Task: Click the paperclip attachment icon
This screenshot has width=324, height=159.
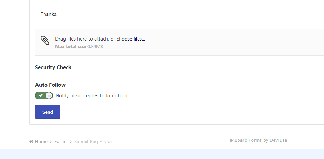Action: (x=45, y=40)
